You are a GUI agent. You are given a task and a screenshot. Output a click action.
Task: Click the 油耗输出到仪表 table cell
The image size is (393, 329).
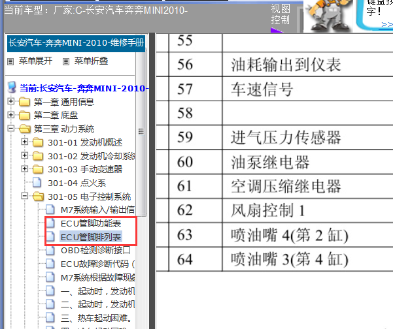click(307, 65)
